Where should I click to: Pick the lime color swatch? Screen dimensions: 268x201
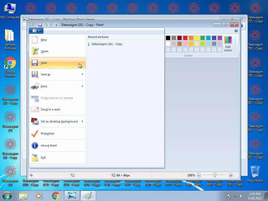coord(203,44)
